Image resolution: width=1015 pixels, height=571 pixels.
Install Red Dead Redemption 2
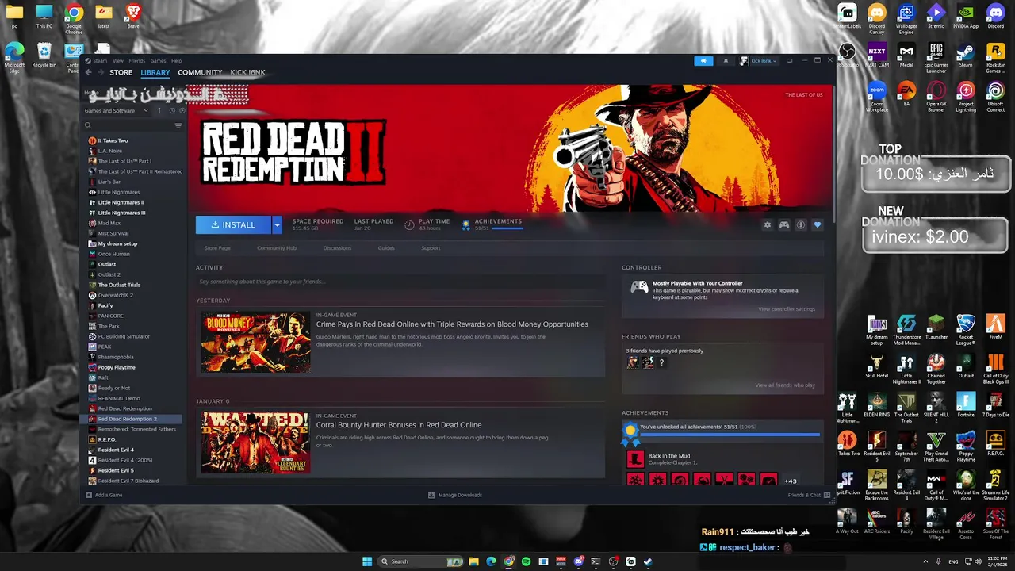click(x=233, y=225)
